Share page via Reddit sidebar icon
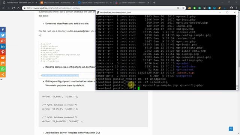 [x=3, y=58]
